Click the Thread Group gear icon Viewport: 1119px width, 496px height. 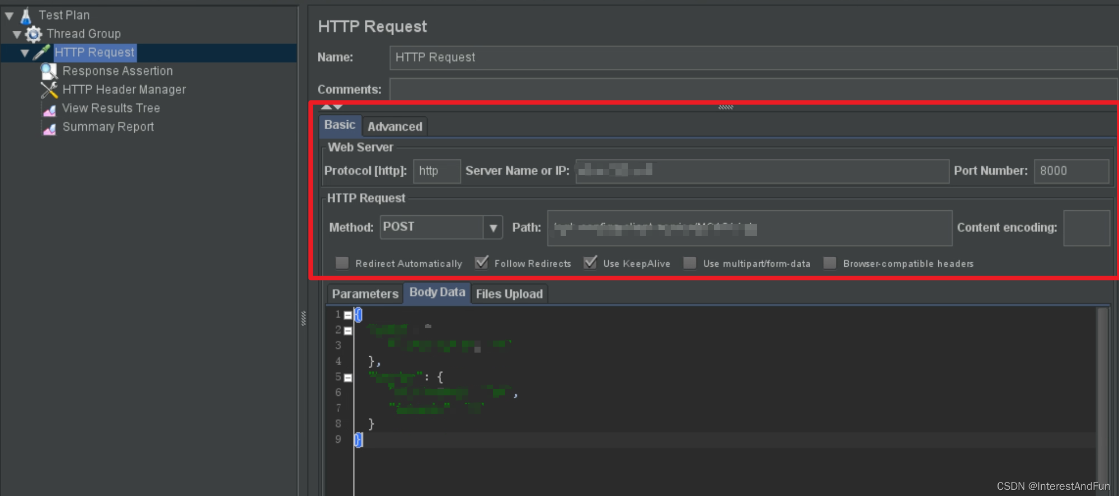34,34
